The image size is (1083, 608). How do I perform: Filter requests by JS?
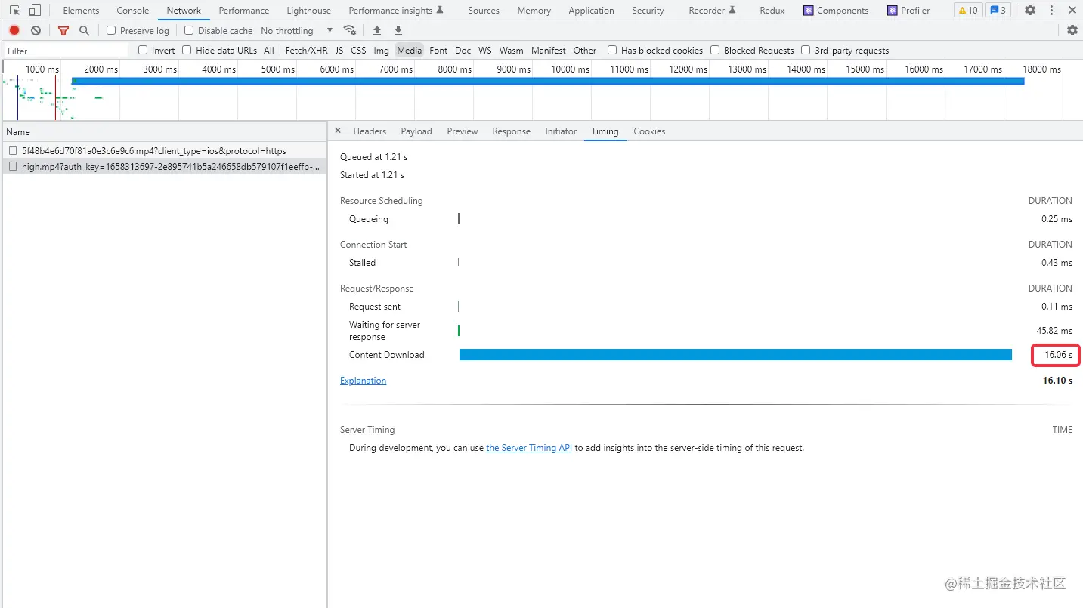(x=339, y=50)
